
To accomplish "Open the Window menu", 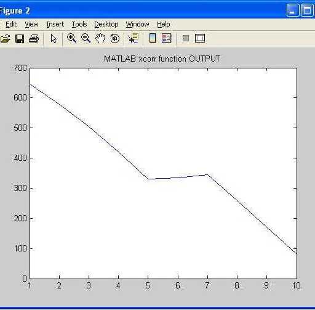I will pos(137,24).
